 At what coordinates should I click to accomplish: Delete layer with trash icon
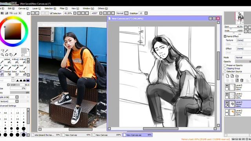click(242, 80)
